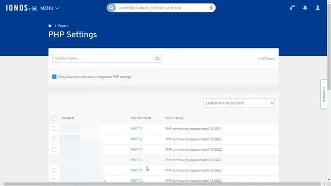The width and height of the screenshot is (331, 186).
Task: Go to home via breadcrumb house icon
Action: pyautogui.click(x=50, y=26)
